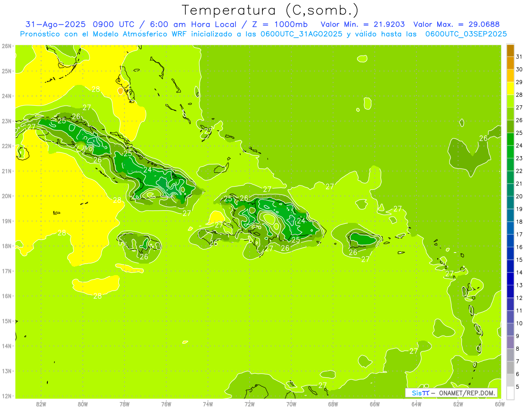531x410 pixels.
Task: Click the '20' label on the color scale
Action: (x=519, y=196)
